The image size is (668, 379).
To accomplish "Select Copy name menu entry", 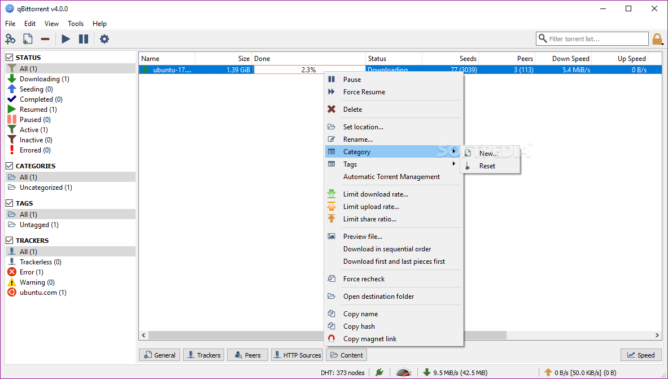I will [x=394, y=313].
